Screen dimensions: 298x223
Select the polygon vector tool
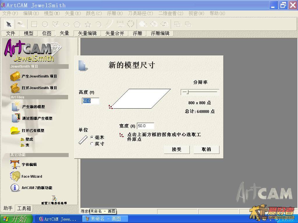[77, 24]
